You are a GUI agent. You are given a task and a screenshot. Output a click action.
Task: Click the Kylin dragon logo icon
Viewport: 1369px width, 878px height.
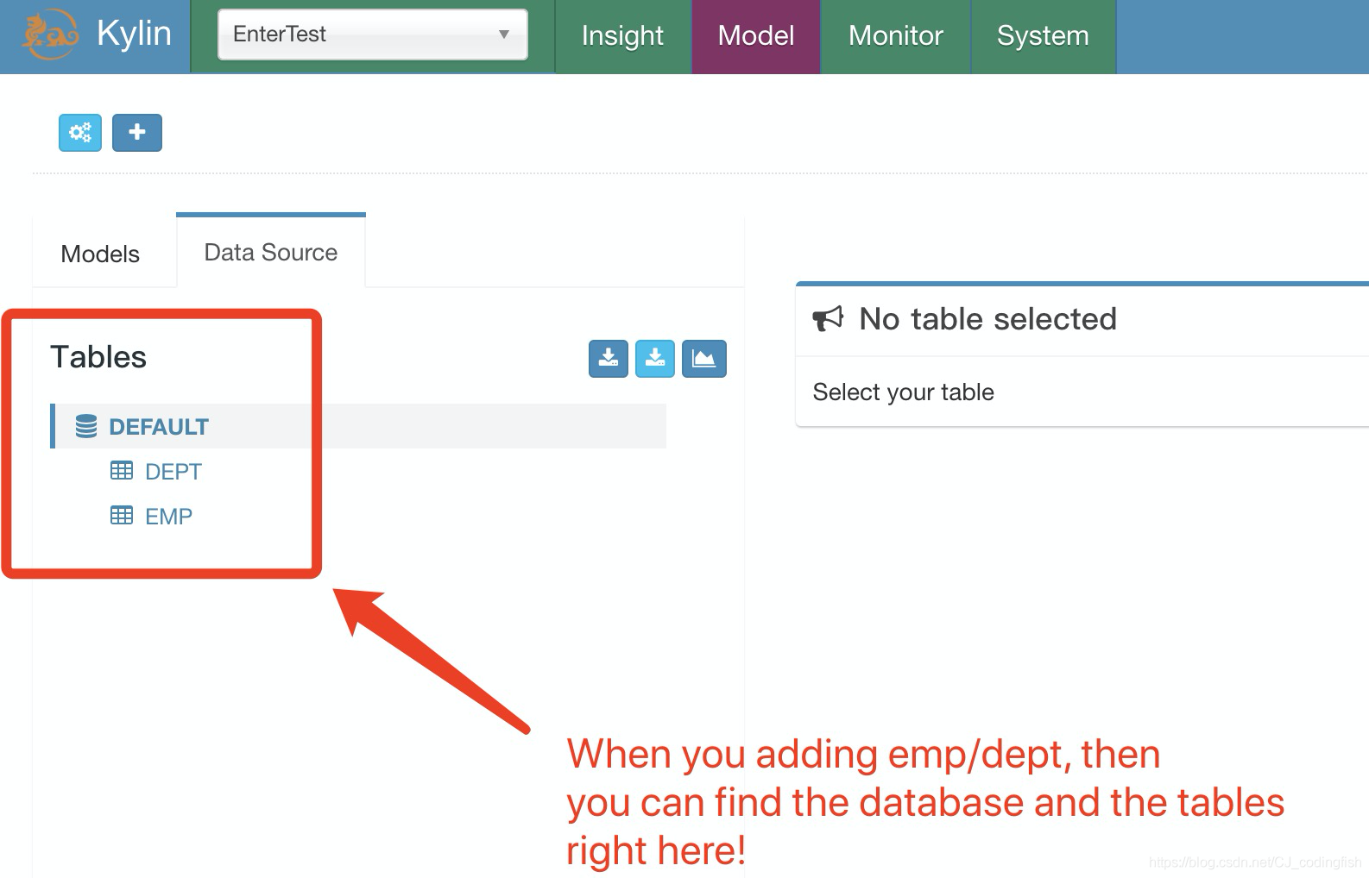coord(49,34)
